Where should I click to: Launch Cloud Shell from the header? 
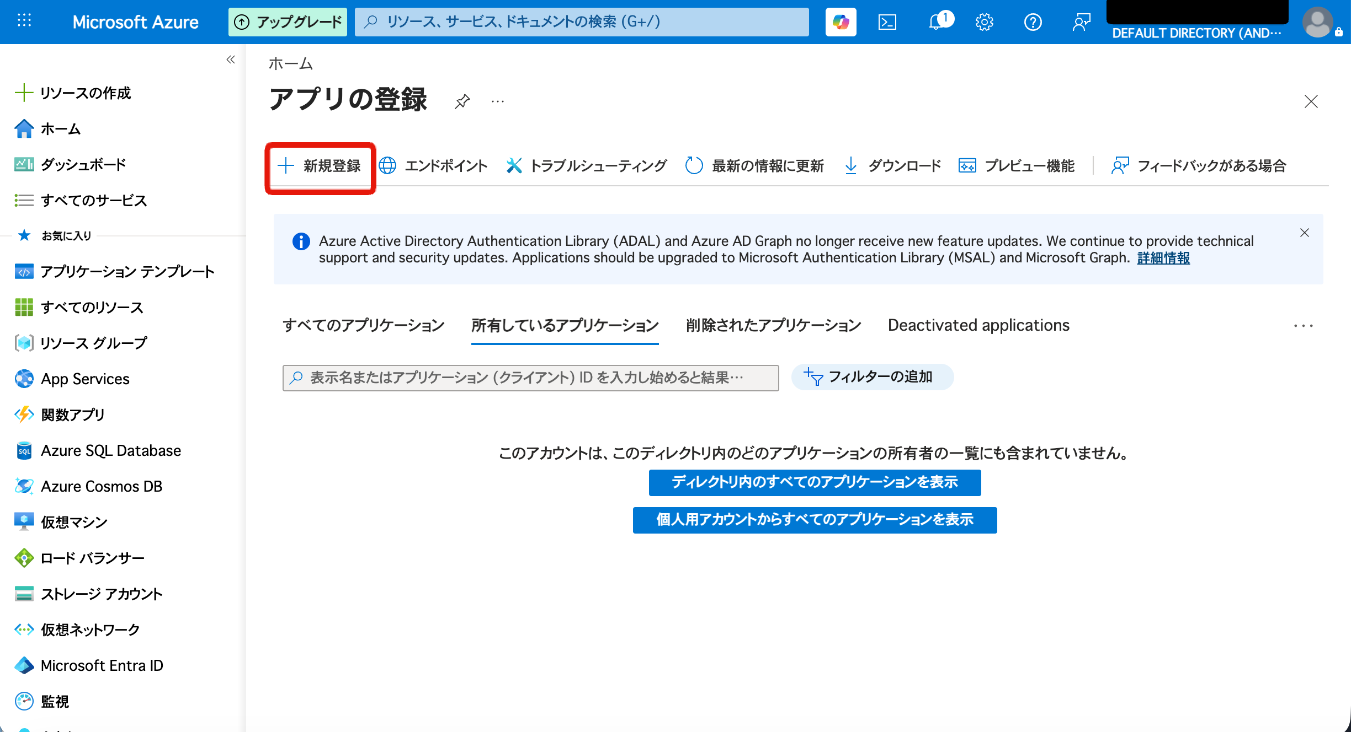[x=887, y=22]
